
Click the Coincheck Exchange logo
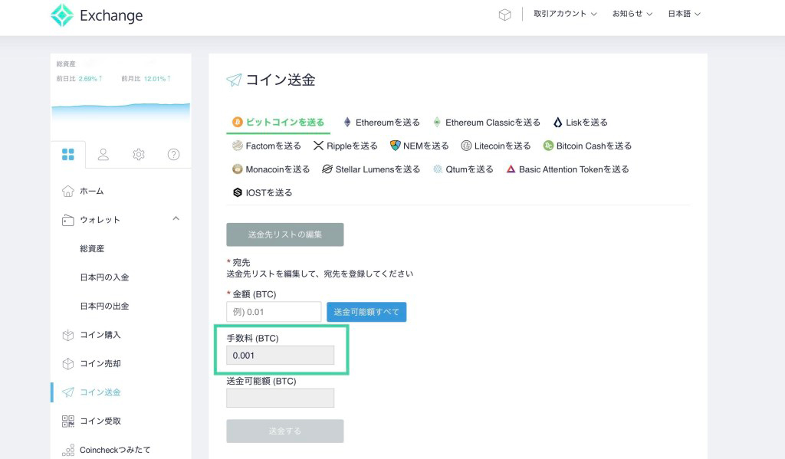(97, 15)
